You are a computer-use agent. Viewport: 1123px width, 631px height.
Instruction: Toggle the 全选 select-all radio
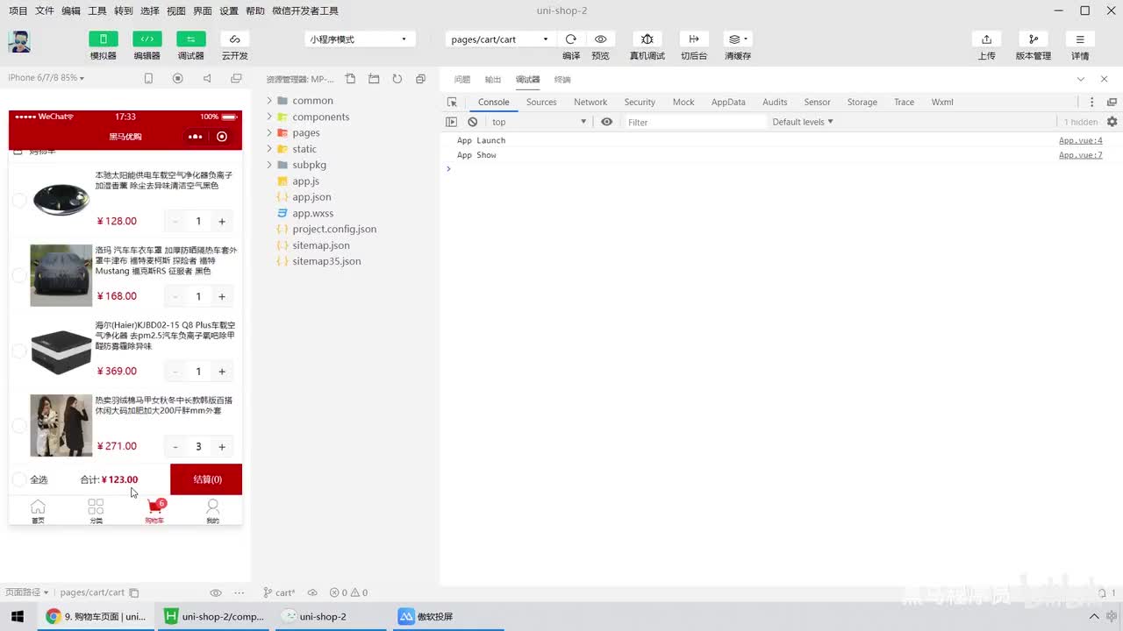pyautogui.click(x=18, y=479)
